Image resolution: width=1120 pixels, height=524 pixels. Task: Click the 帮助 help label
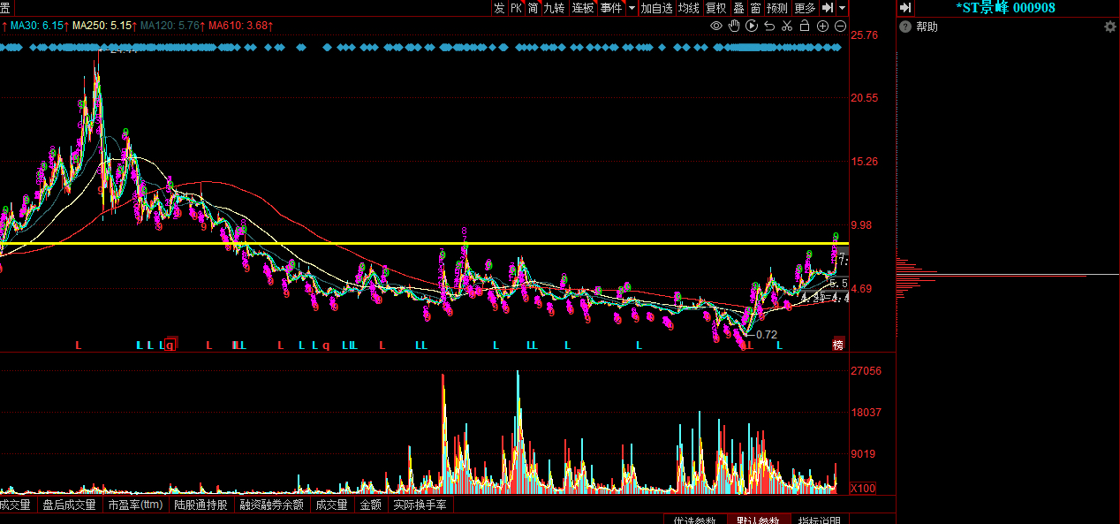(x=927, y=27)
